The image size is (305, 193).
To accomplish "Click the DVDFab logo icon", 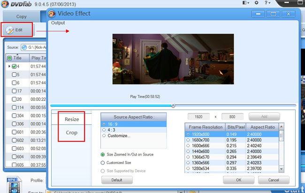I will click(x=5, y=4).
